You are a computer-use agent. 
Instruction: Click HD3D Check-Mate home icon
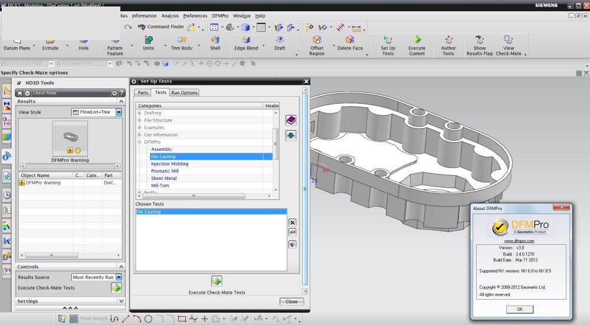20,93
